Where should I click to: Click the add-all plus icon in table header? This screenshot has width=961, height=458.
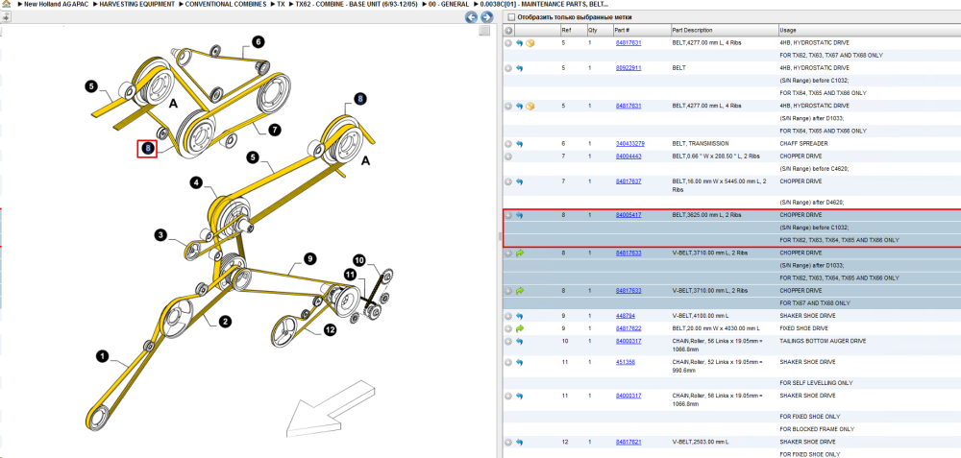[508, 30]
